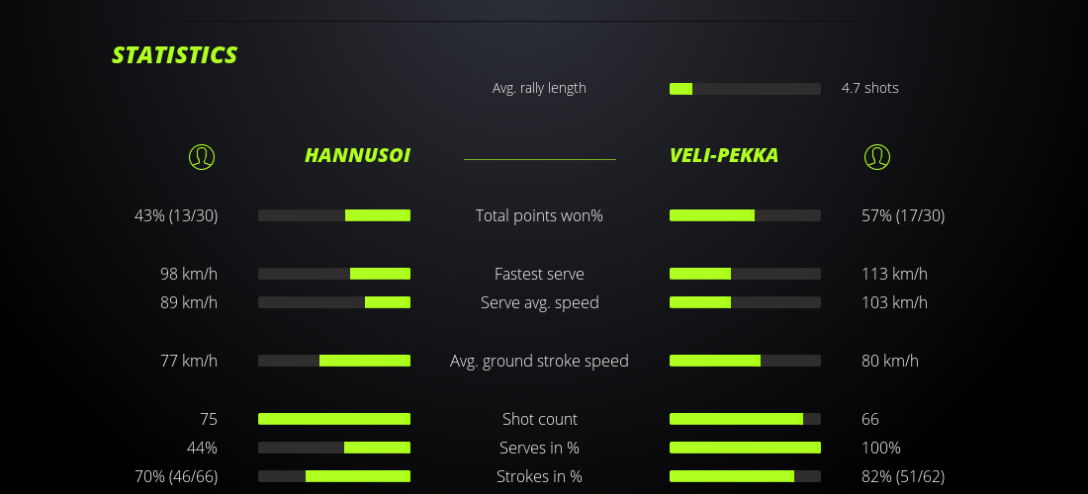Click Hannusoi's Serves in % bar

pos(334,448)
